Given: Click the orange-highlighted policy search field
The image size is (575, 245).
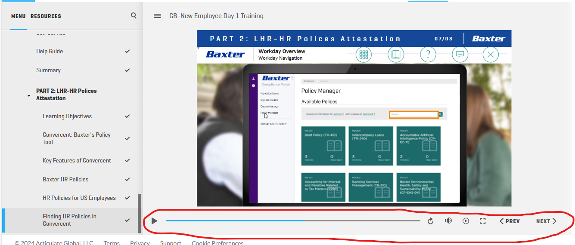Looking at the screenshot, I should point(414,114).
